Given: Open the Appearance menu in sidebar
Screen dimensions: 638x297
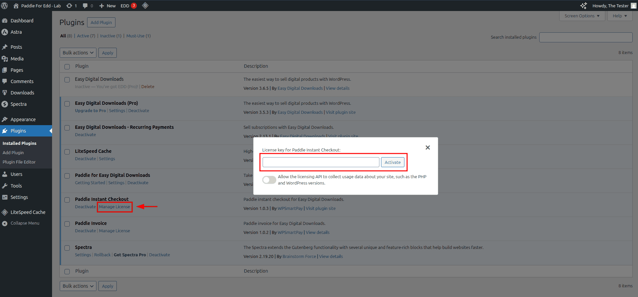Looking at the screenshot, I should (x=23, y=119).
